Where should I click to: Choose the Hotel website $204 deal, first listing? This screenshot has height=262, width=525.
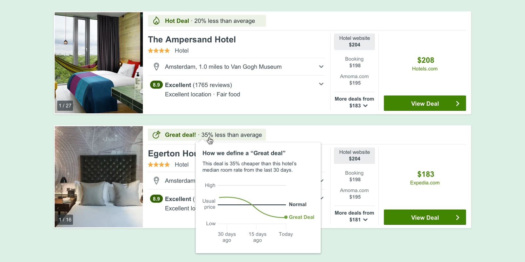(354, 42)
